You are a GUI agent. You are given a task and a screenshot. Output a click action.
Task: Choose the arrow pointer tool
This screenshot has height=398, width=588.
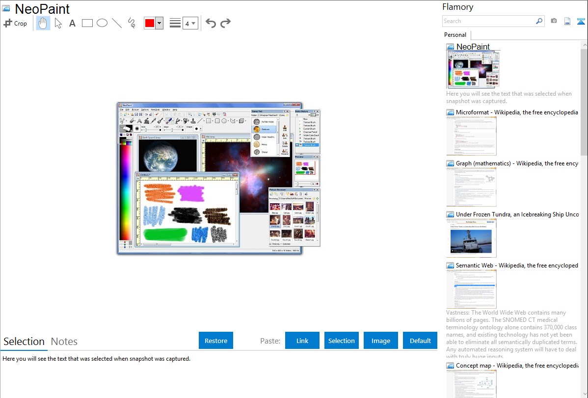(x=58, y=23)
